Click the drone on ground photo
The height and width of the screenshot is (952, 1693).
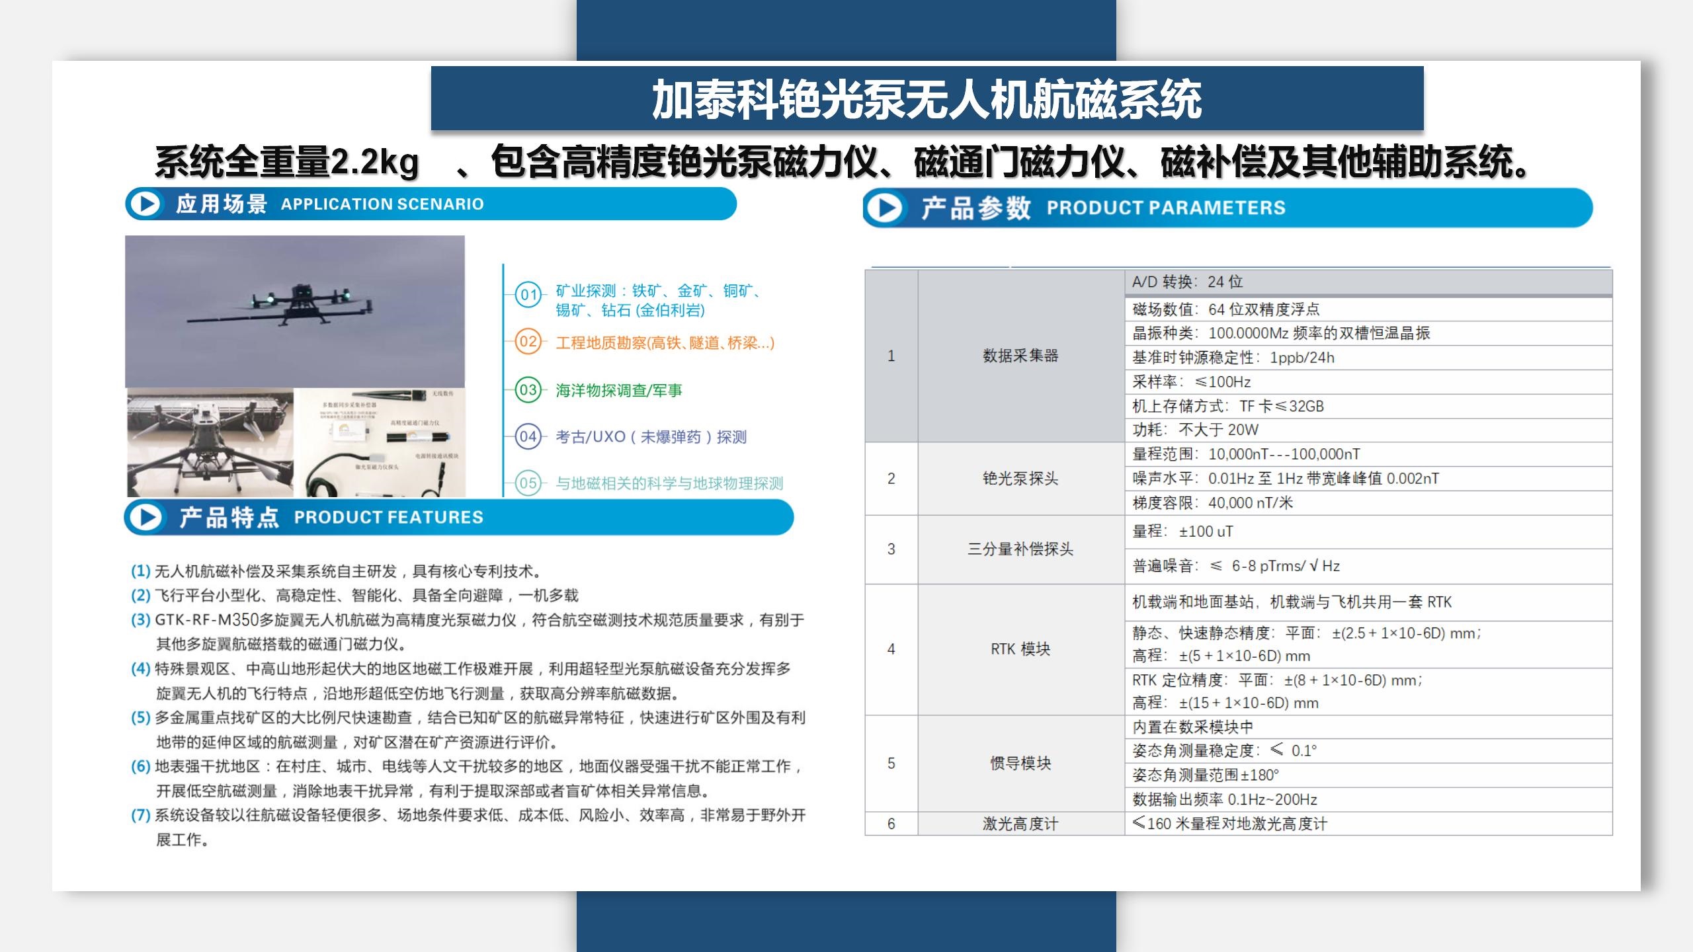pos(210,442)
